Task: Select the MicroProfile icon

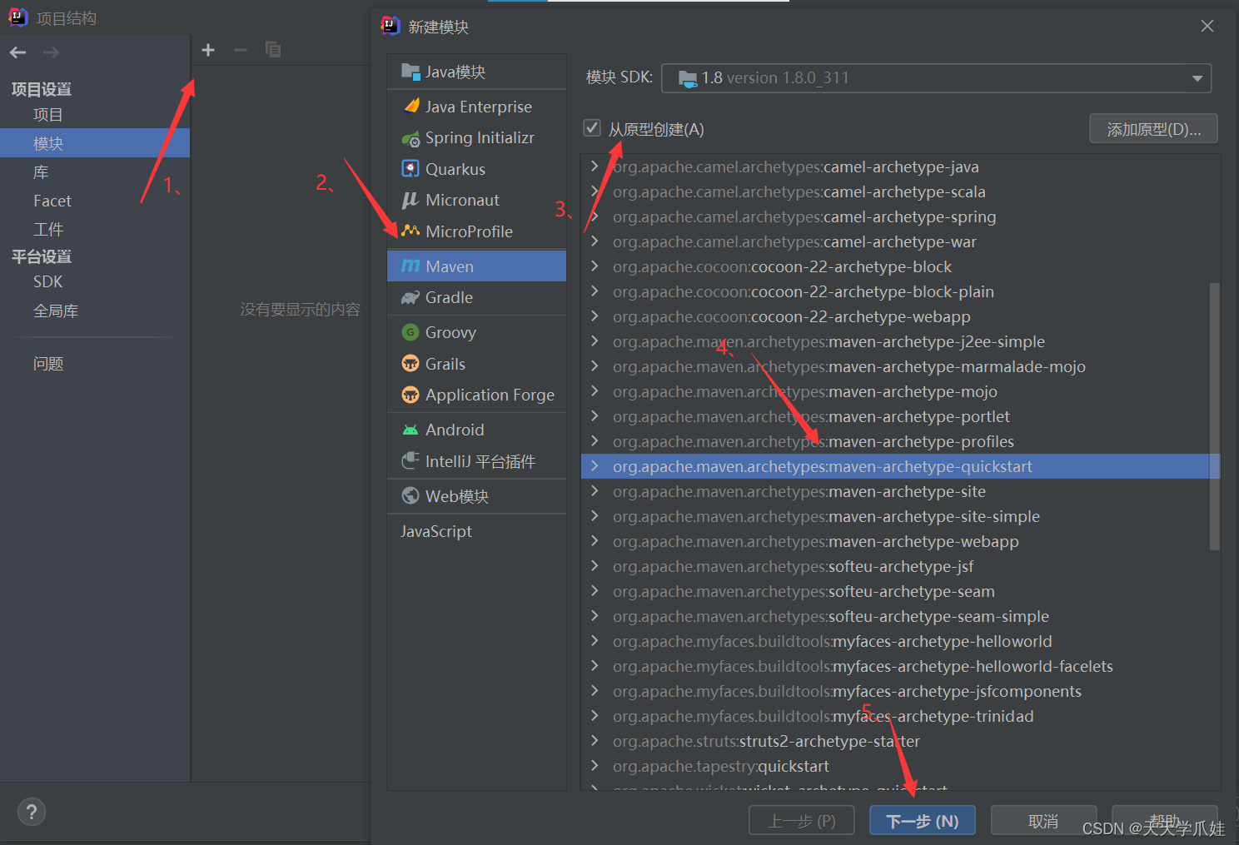Action: 411,231
